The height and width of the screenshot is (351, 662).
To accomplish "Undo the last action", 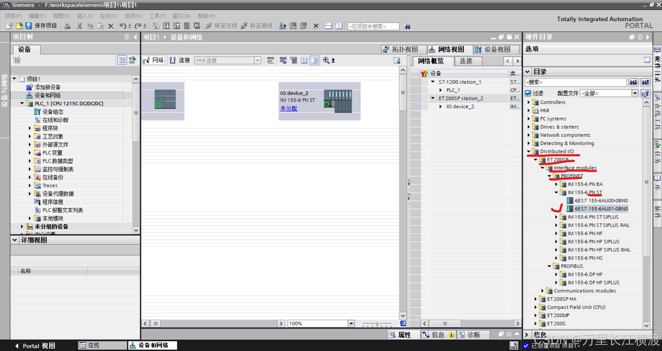I will click(123, 26).
